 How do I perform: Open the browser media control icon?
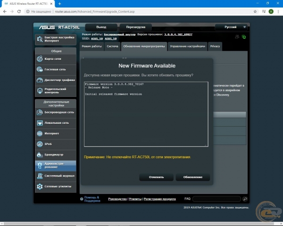264,11
